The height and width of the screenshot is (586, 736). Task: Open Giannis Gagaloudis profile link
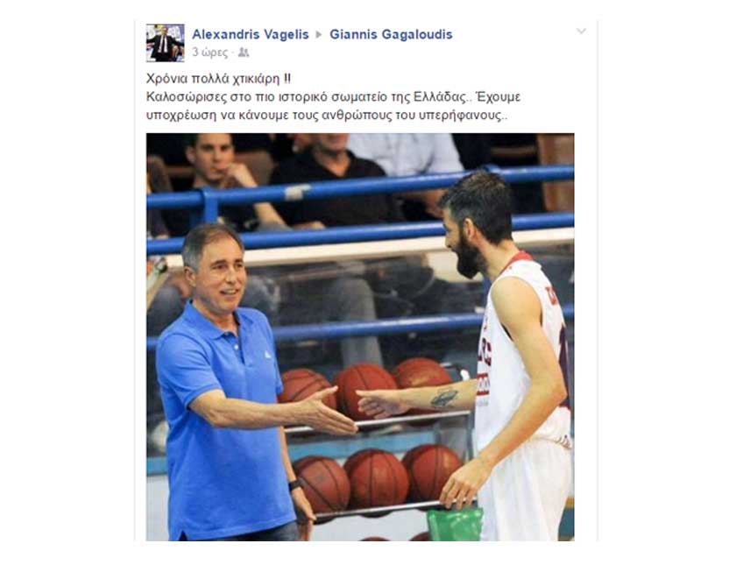coord(391,34)
